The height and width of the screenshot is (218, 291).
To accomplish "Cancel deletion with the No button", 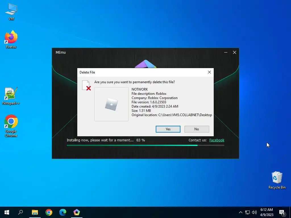I will click(197, 129).
